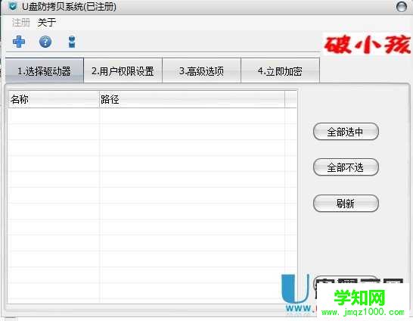Click the 全部选中 button
The height and width of the screenshot is (321, 413).
click(x=346, y=132)
